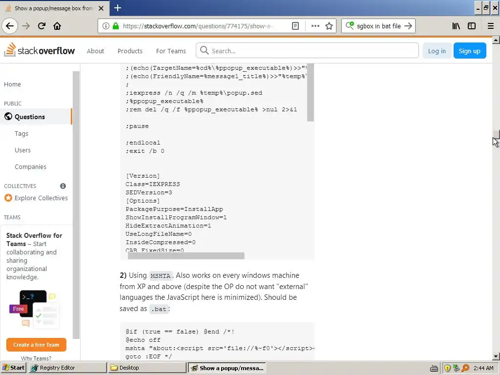500x375 pixels.
Task: Focus the Stack Overflow search field
Action: (307, 50)
